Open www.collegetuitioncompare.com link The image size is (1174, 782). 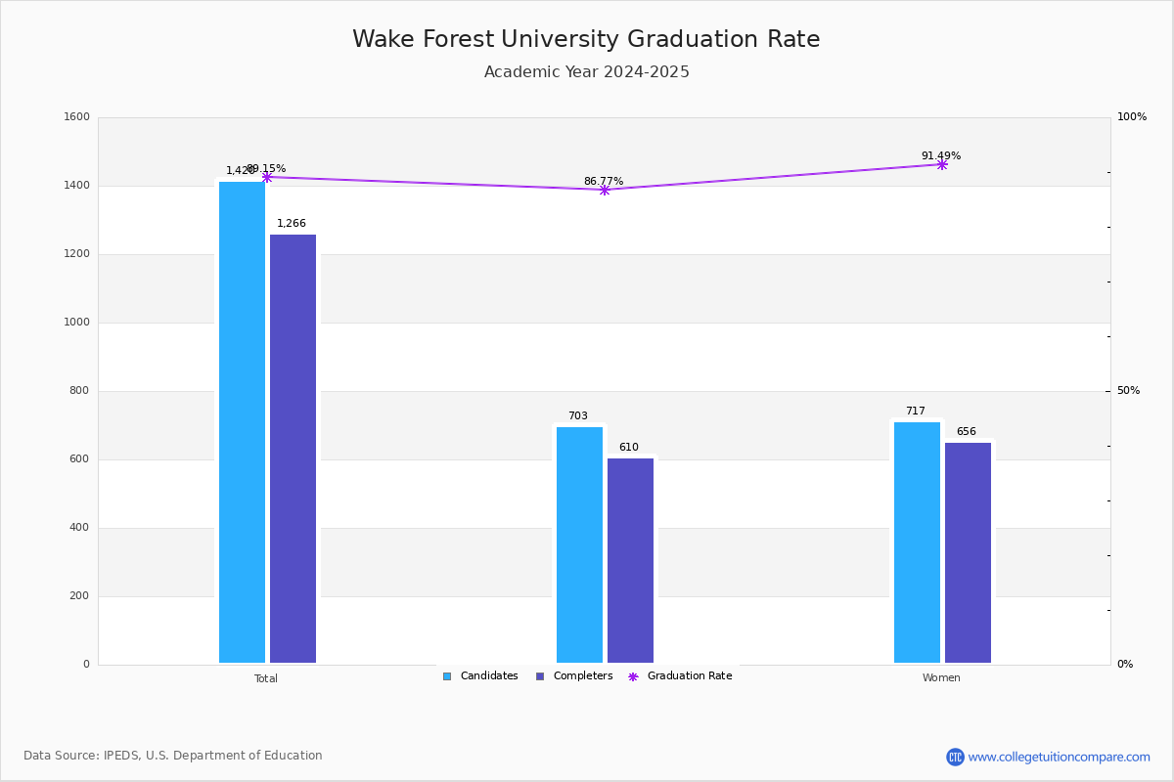(1059, 757)
